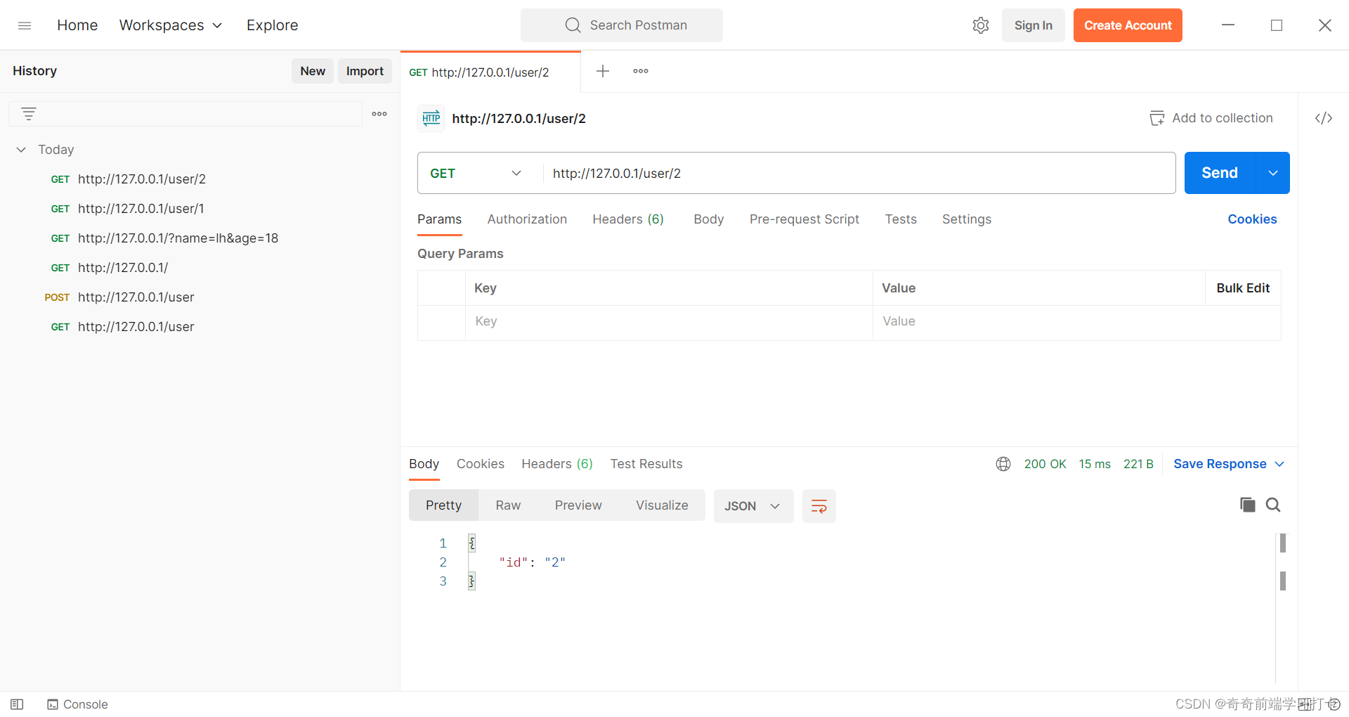The image size is (1349, 717).
Task: Open the Explore page
Action: 272,25
